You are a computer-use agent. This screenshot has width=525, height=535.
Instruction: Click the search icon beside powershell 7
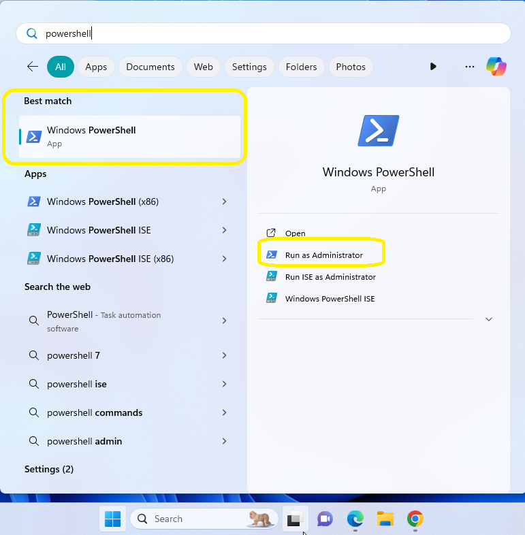click(33, 355)
